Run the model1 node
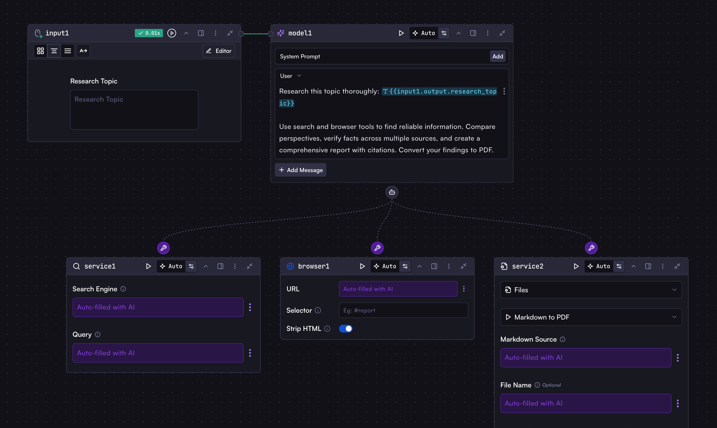The height and width of the screenshot is (428, 717). coord(401,33)
